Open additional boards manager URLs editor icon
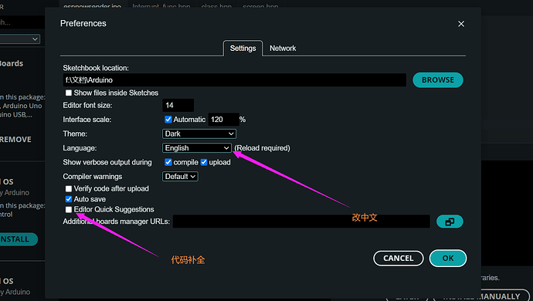This screenshot has height=301, width=533. tap(450, 222)
